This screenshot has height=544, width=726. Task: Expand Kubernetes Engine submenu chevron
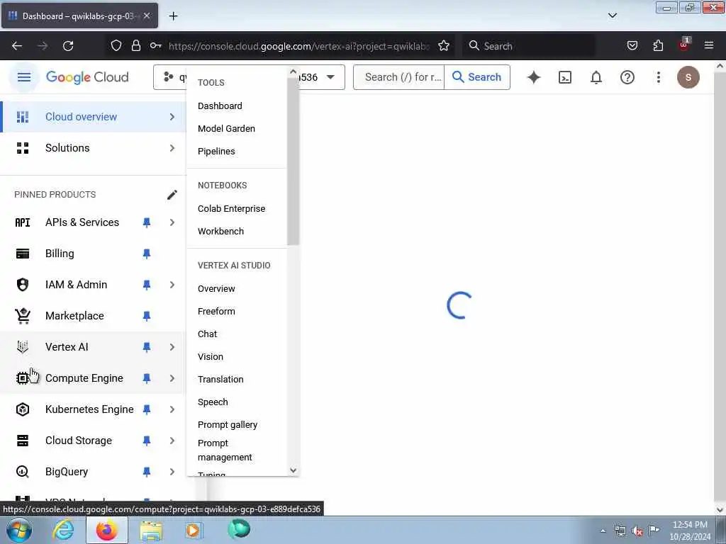pyautogui.click(x=172, y=409)
